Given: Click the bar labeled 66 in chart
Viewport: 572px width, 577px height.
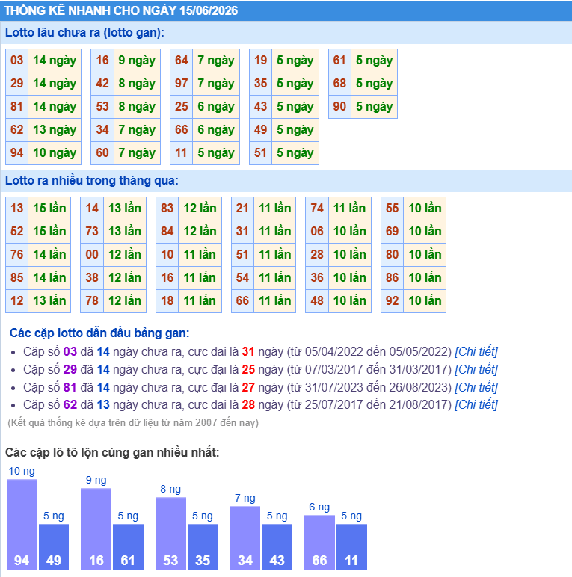Looking at the screenshot, I should coord(319,542).
